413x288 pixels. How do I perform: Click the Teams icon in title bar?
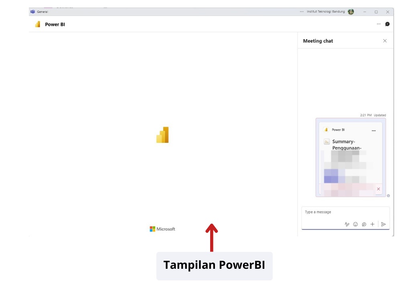pyautogui.click(x=32, y=12)
